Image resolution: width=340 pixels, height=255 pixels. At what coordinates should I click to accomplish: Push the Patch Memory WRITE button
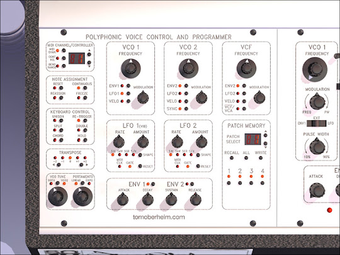tap(261, 158)
